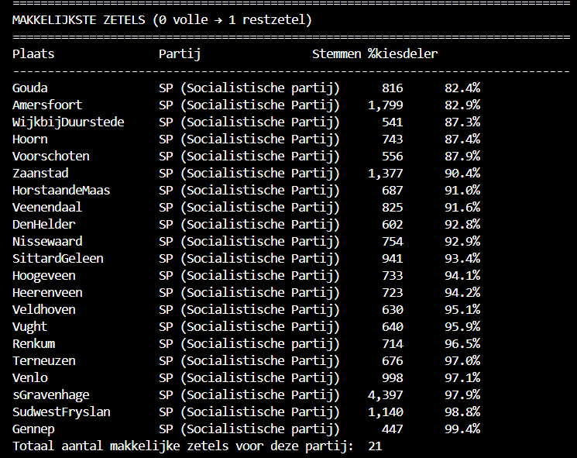The width and height of the screenshot is (577, 458).
Task: Select the vote count 556
Action: 392,157
